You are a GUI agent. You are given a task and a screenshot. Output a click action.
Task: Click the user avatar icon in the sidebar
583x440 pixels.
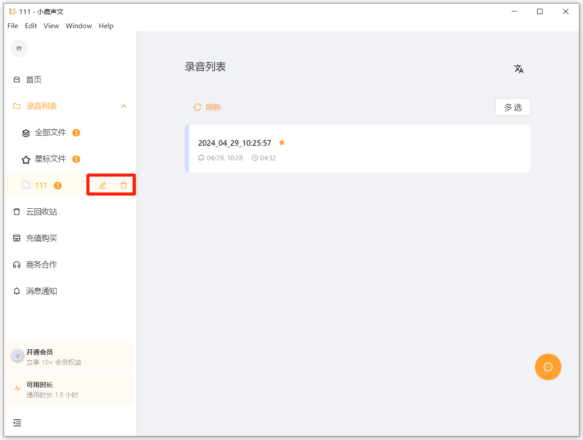[19, 48]
